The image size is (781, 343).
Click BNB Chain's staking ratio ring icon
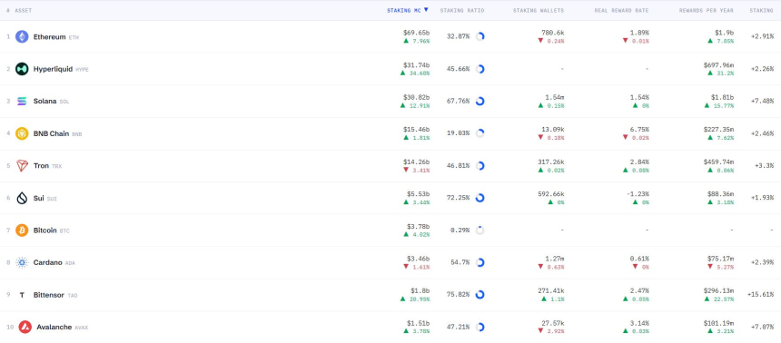click(480, 133)
